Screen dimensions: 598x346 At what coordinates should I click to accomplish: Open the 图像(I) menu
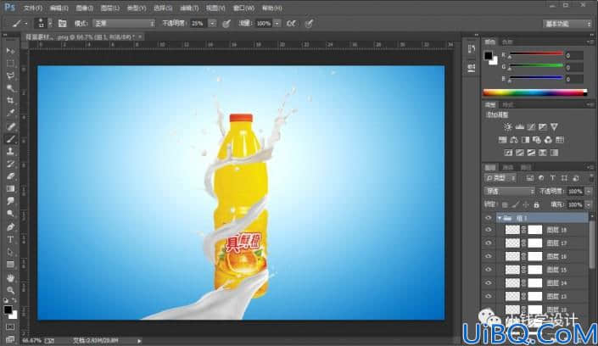(x=84, y=8)
